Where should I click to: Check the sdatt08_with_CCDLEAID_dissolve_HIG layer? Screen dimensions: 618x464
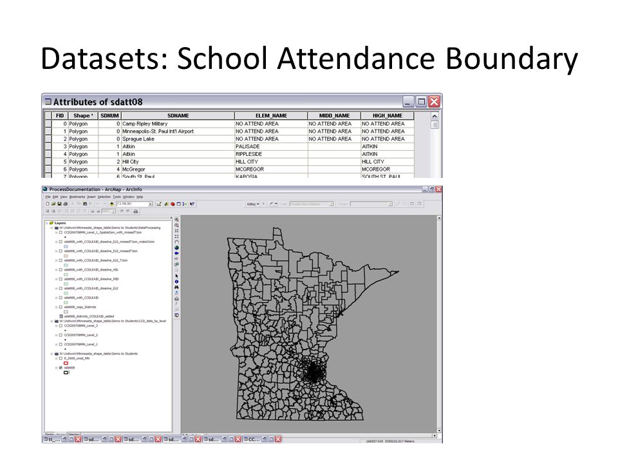point(61,270)
